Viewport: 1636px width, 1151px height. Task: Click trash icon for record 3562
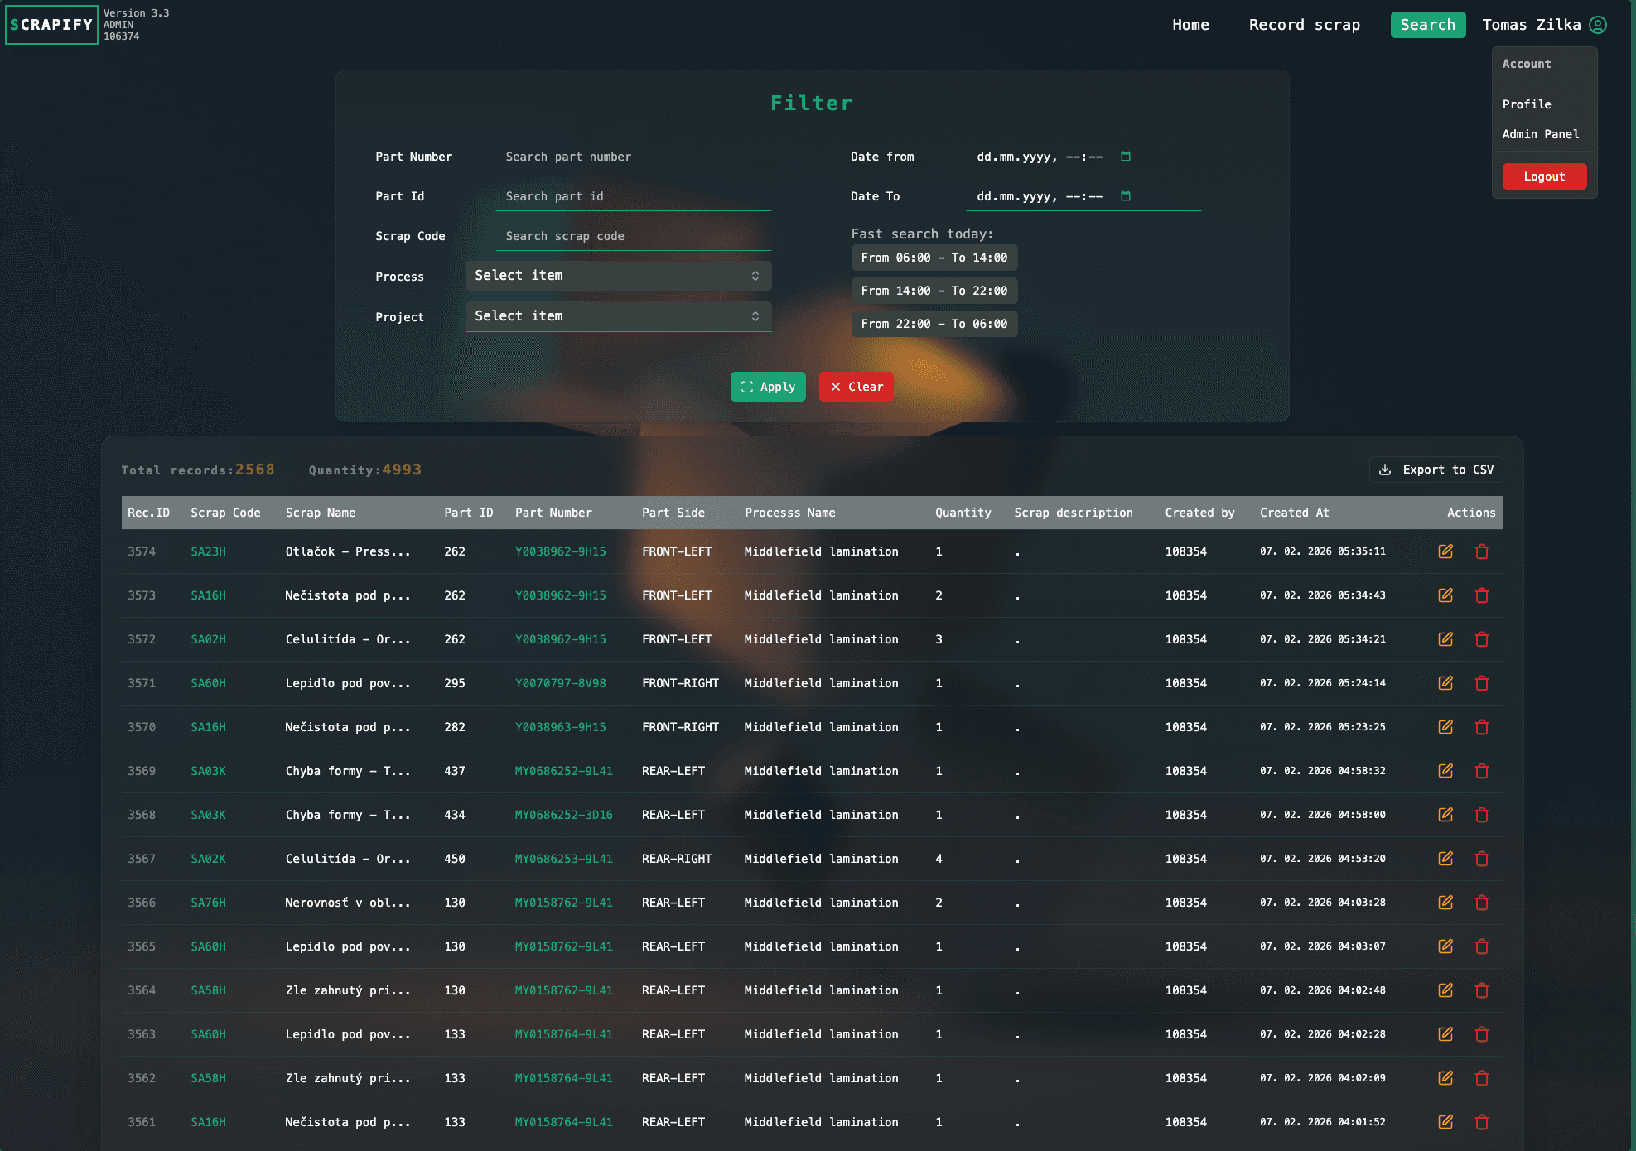1482,1078
